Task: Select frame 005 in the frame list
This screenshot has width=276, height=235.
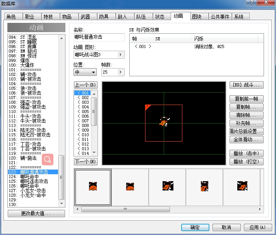Action: tap(83, 111)
